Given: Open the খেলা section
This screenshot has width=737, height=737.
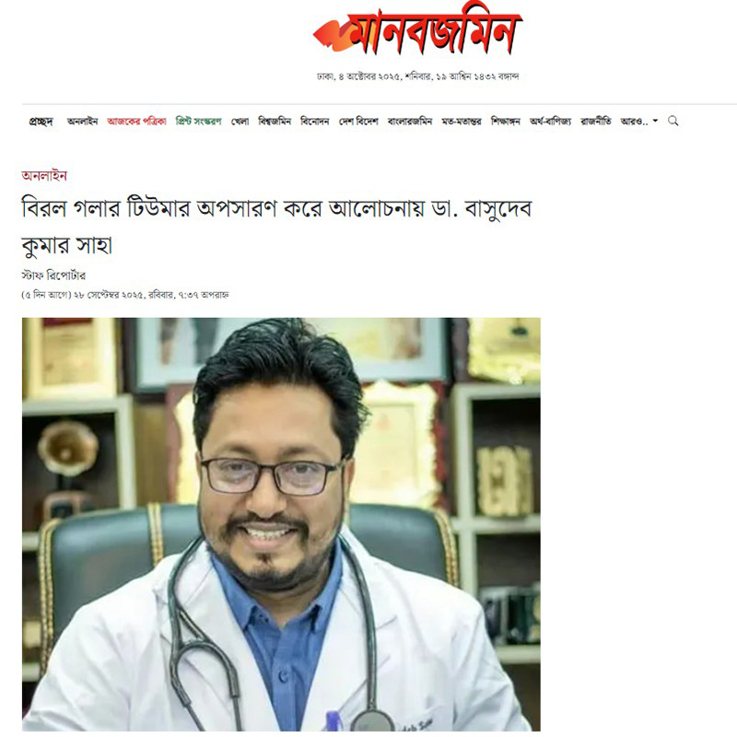Looking at the screenshot, I should (x=240, y=122).
